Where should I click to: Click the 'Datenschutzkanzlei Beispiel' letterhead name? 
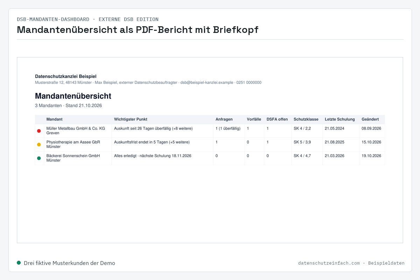point(66,76)
